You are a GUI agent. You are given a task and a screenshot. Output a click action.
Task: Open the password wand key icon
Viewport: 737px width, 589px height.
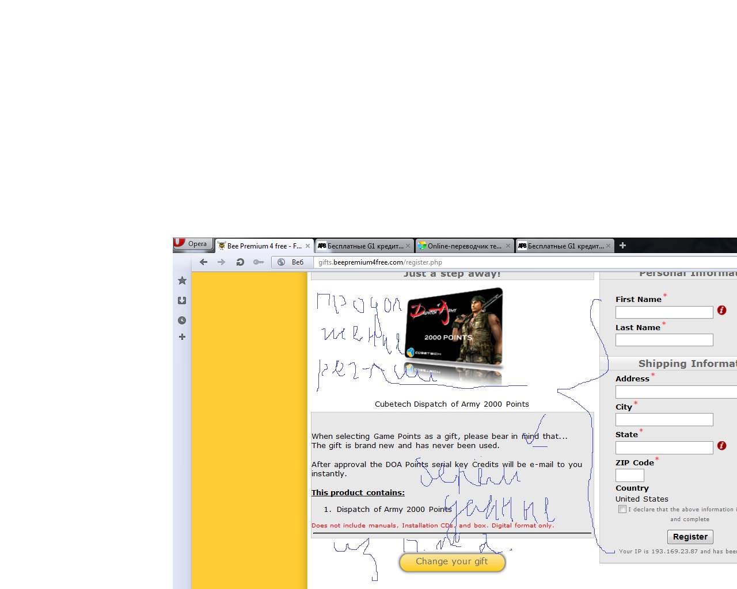pyautogui.click(x=259, y=262)
